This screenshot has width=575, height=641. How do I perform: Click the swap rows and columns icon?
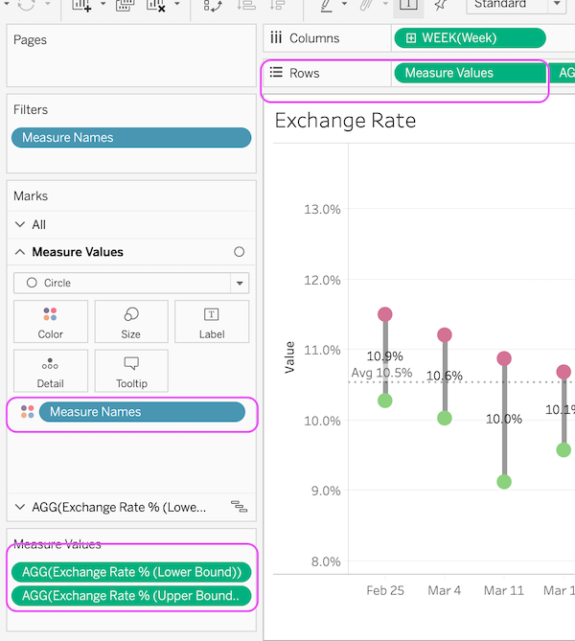coord(213,6)
